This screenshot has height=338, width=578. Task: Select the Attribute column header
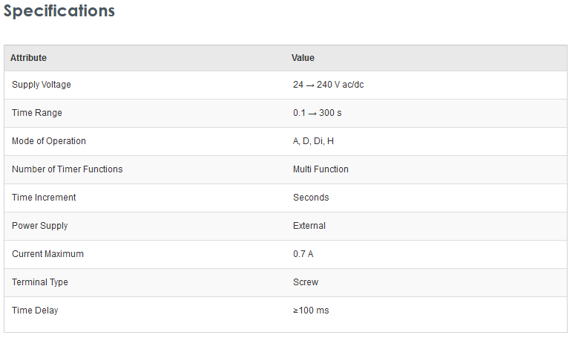[x=28, y=58]
